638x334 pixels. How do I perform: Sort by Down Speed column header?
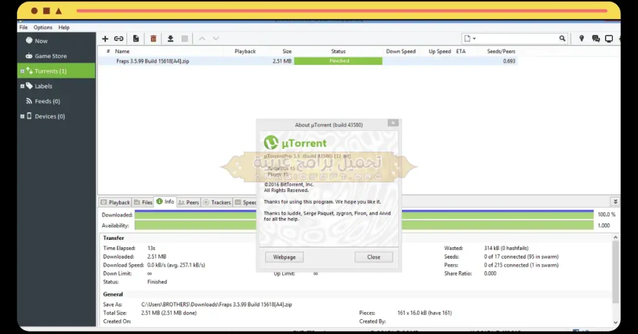(401, 51)
